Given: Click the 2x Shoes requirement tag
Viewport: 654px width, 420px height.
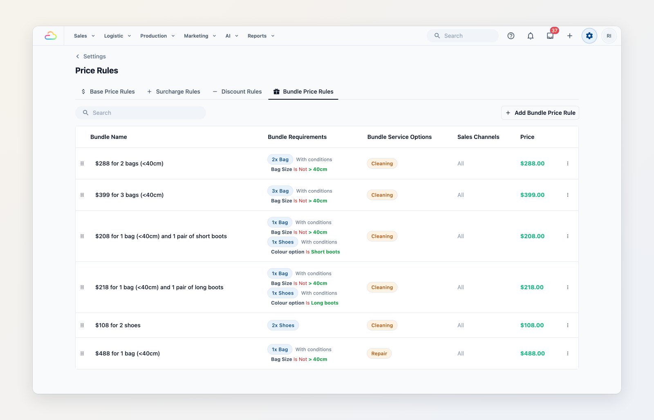Looking at the screenshot, I should click(x=283, y=325).
